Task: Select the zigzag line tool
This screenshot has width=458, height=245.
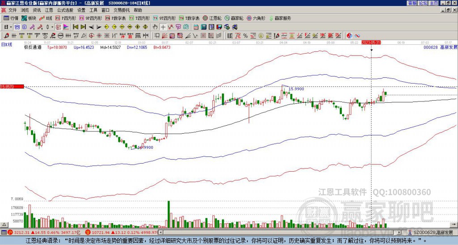Action: pos(195,36)
